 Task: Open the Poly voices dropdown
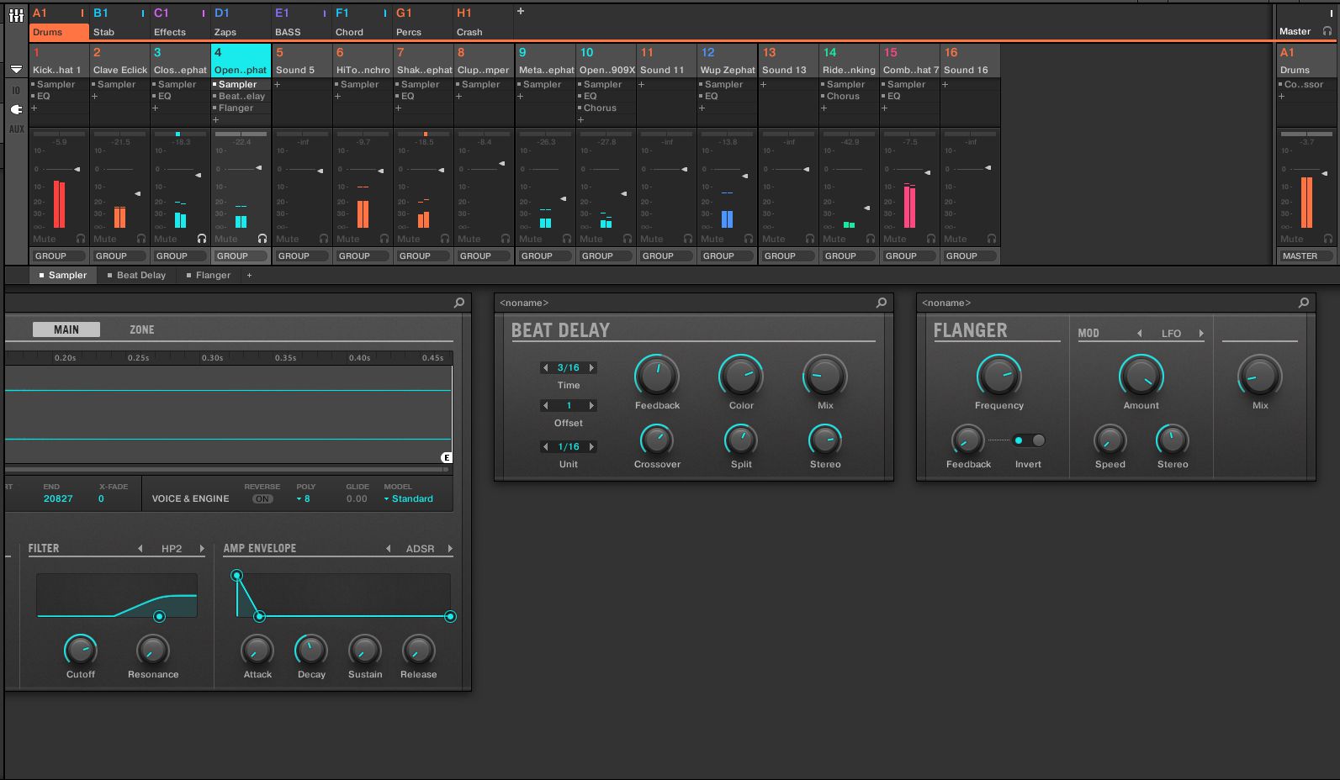[304, 498]
